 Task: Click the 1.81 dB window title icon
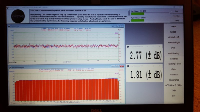[128, 66]
